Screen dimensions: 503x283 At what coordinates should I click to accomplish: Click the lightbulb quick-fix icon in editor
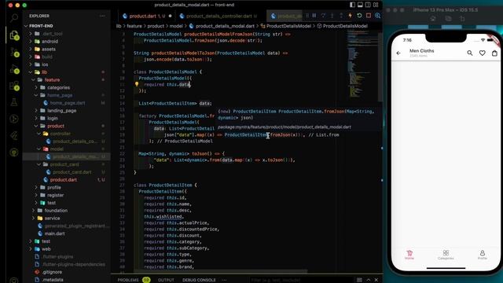coord(137,84)
